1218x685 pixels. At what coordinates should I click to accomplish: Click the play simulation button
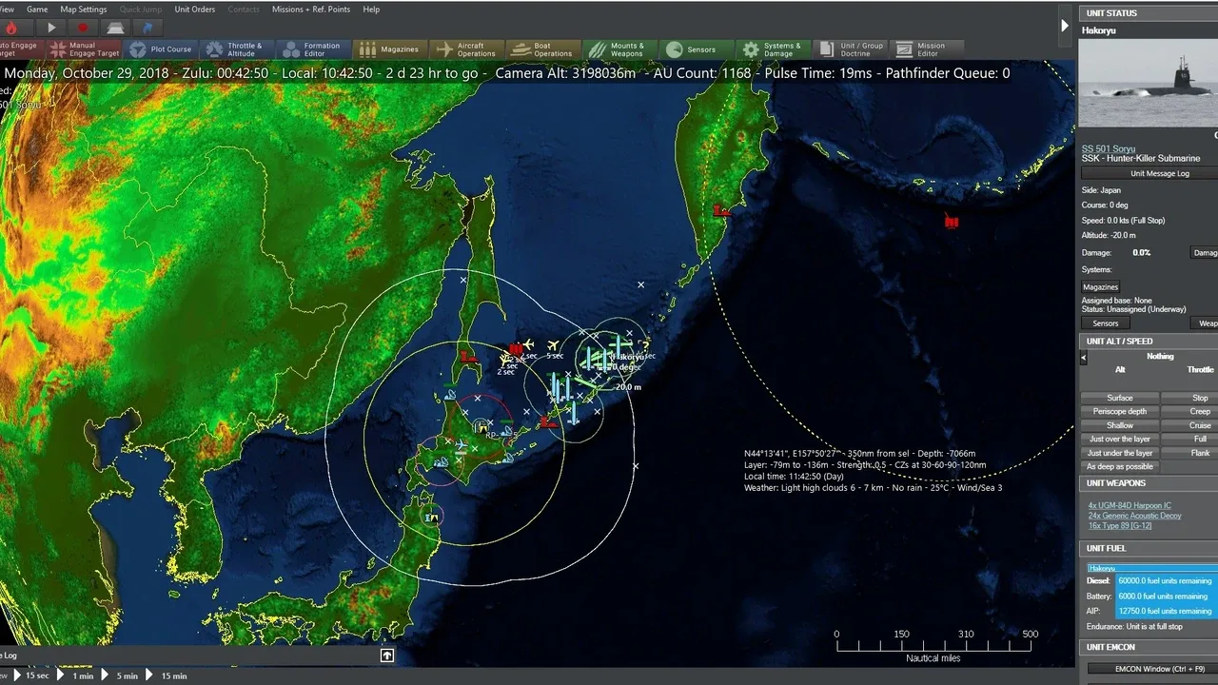(51, 29)
